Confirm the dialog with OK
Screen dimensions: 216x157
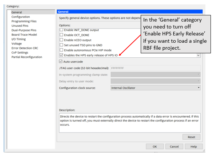click(155, 146)
